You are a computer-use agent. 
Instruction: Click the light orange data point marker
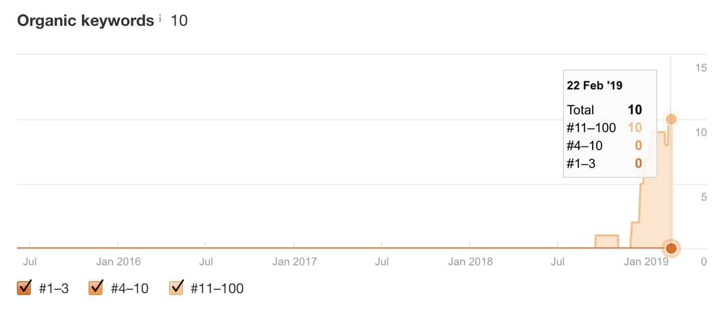tap(671, 119)
